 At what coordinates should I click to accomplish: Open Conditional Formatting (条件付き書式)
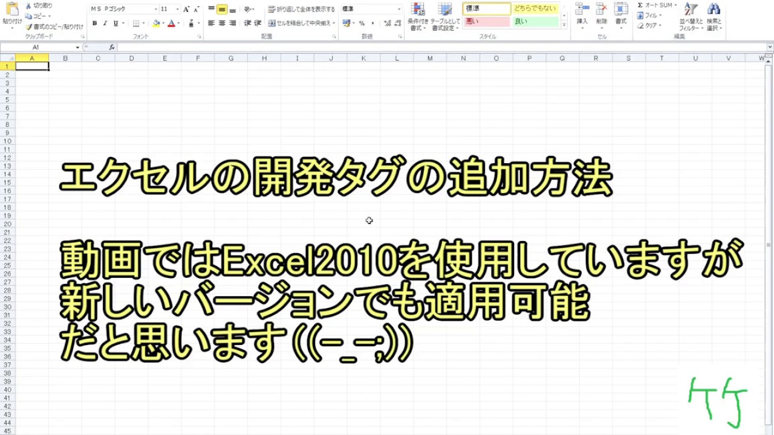pos(418,17)
